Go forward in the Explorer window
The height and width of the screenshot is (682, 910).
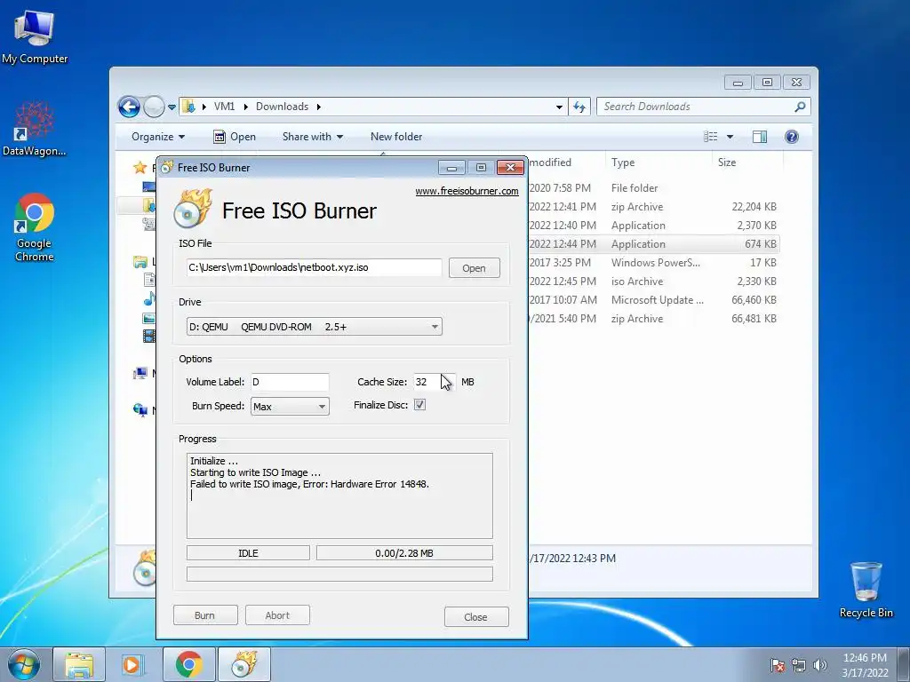coord(154,107)
